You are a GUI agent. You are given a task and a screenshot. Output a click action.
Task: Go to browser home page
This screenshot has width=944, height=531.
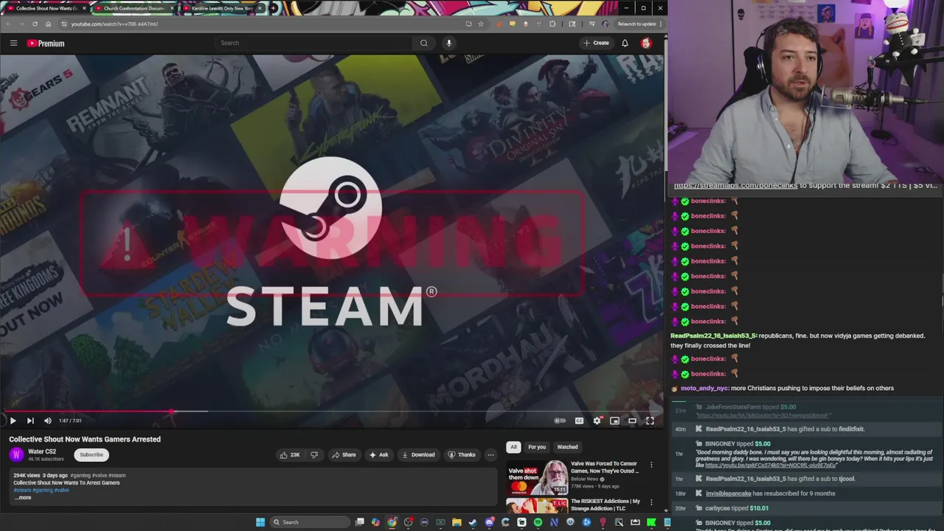(48, 24)
